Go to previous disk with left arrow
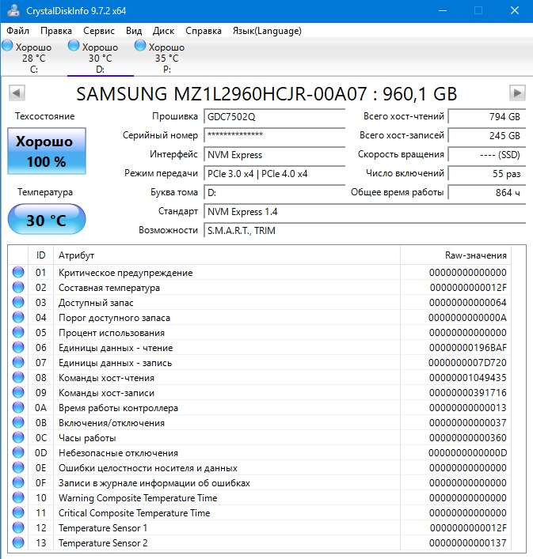Image resolution: width=533 pixels, height=559 pixels. pos(17,93)
